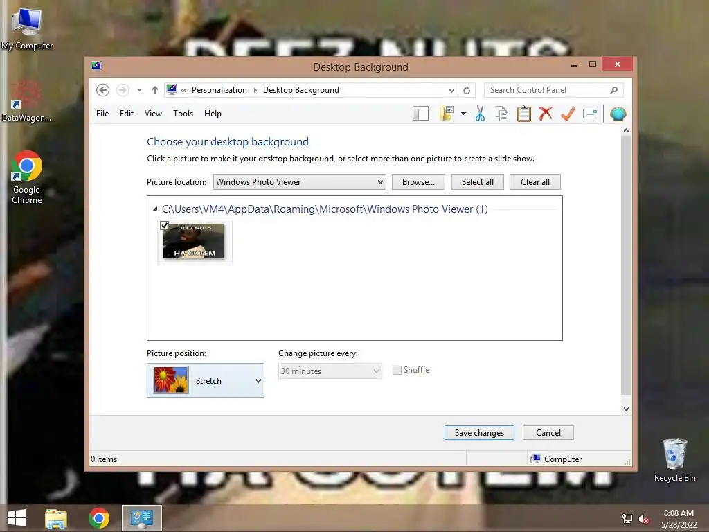Click the Cancel button
709x532 pixels.
coord(548,432)
